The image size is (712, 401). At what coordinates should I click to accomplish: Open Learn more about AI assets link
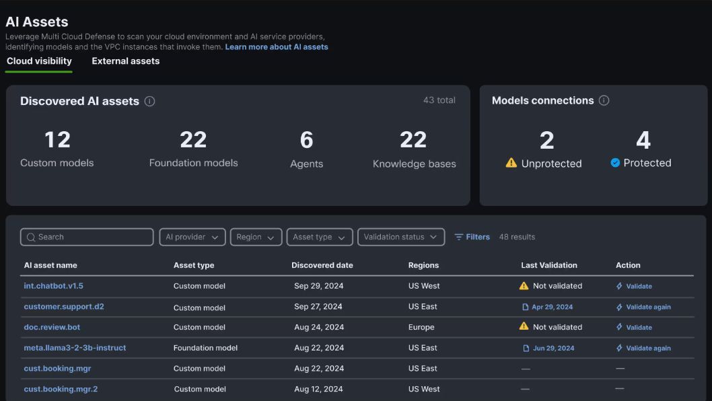(x=277, y=47)
